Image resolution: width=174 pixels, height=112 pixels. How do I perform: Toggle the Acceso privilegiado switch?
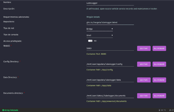pyautogui.click(x=90, y=41)
